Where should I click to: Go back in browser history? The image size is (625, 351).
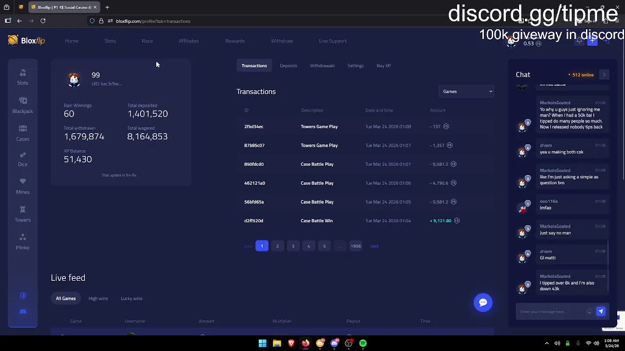pyautogui.click(x=20, y=21)
